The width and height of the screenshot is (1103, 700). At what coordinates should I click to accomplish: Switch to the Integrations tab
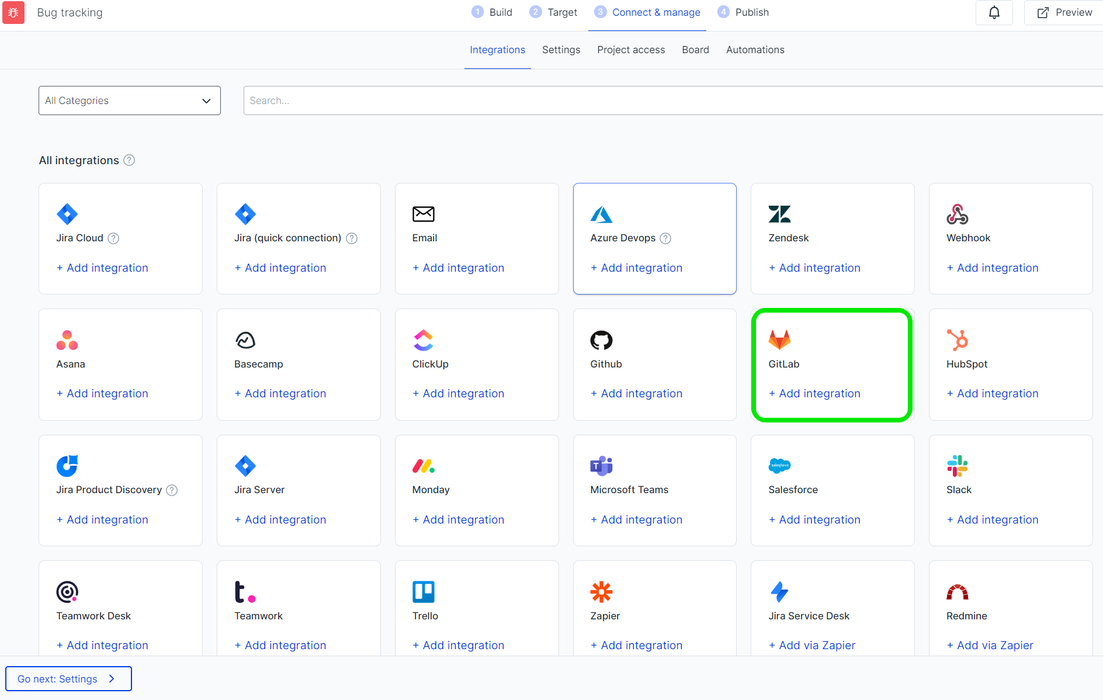[x=498, y=50]
